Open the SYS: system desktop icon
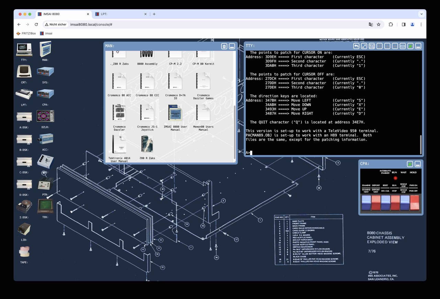The width and height of the screenshot is (440, 299). click(x=45, y=72)
